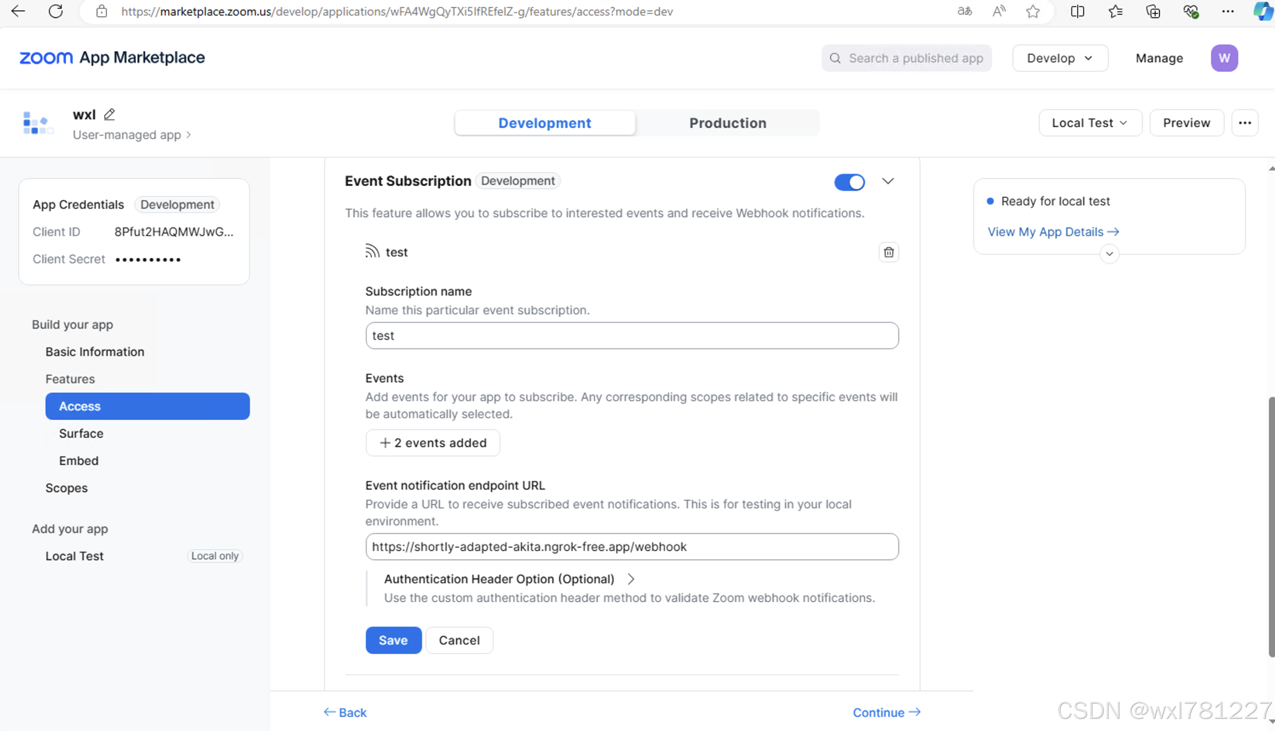Reload the page with the refresh icon
Image resolution: width=1275 pixels, height=731 pixels.
click(x=56, y=11)
